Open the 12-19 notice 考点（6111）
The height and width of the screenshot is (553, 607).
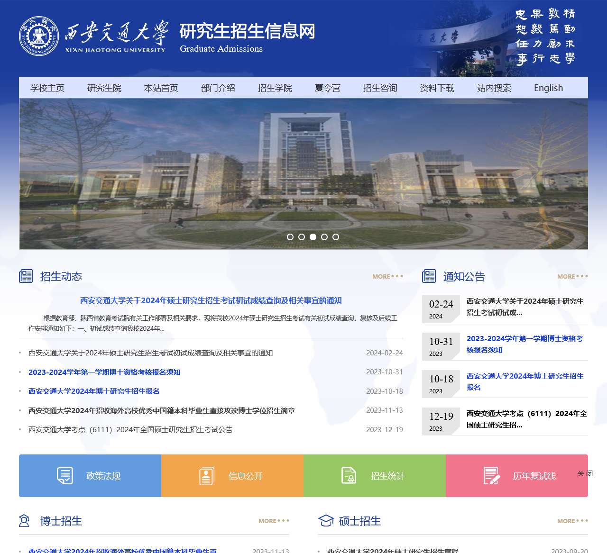tap(527, 419)
